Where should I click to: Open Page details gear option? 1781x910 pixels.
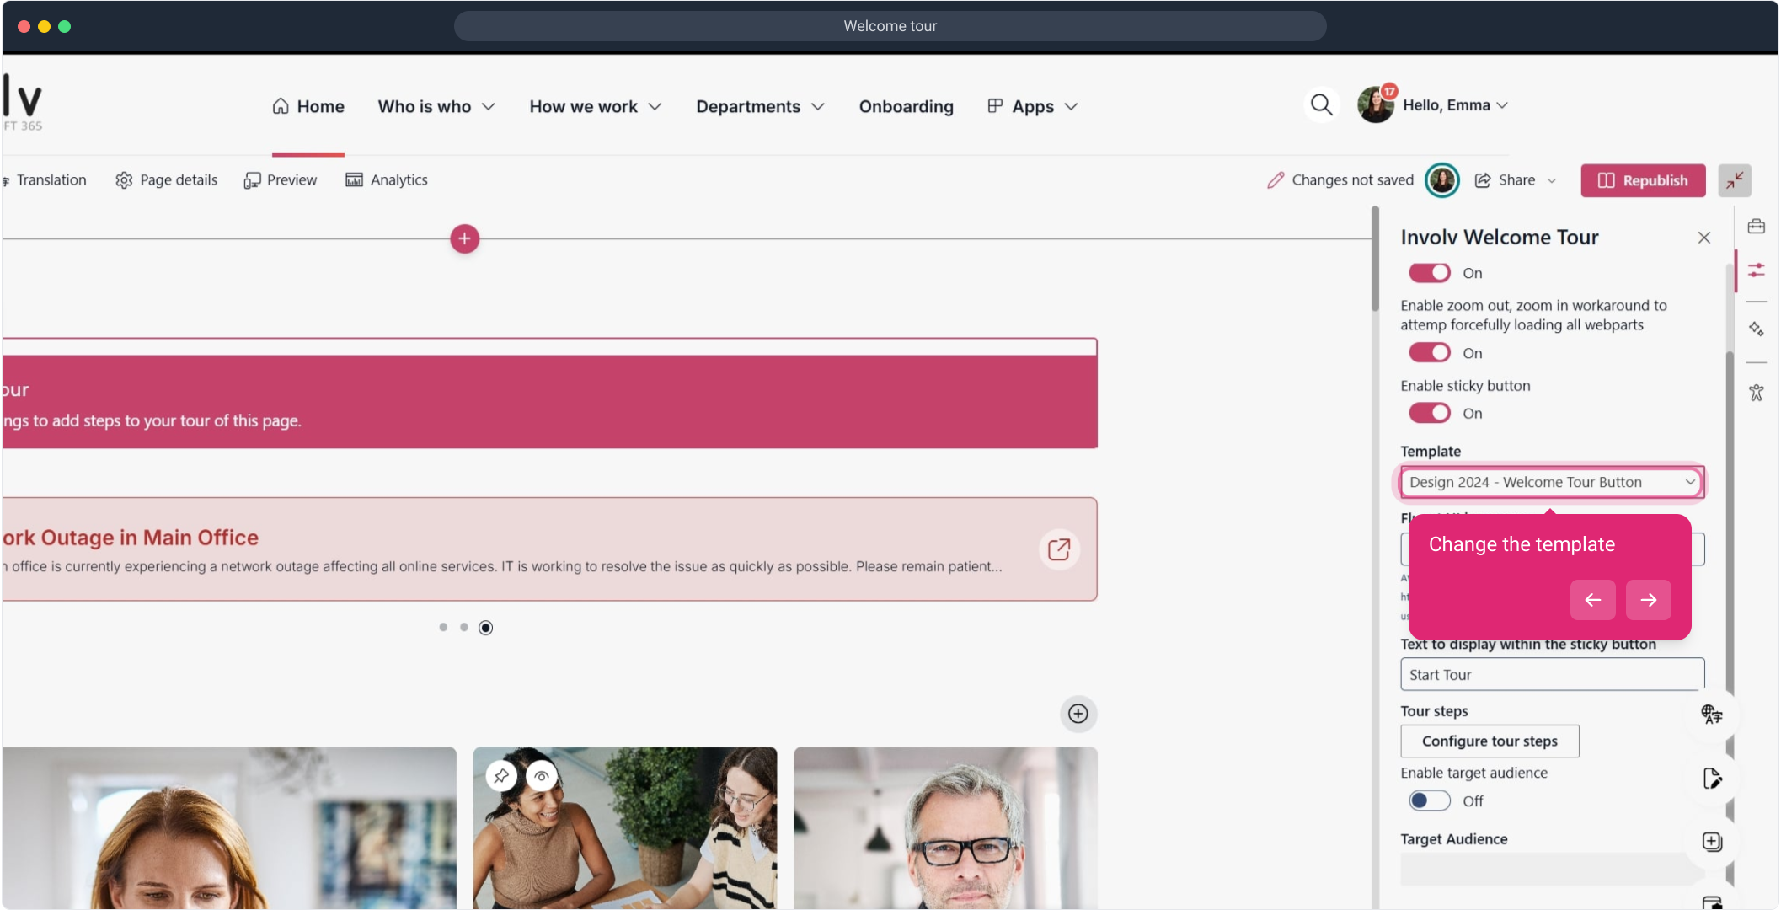[x=166, y=180]
